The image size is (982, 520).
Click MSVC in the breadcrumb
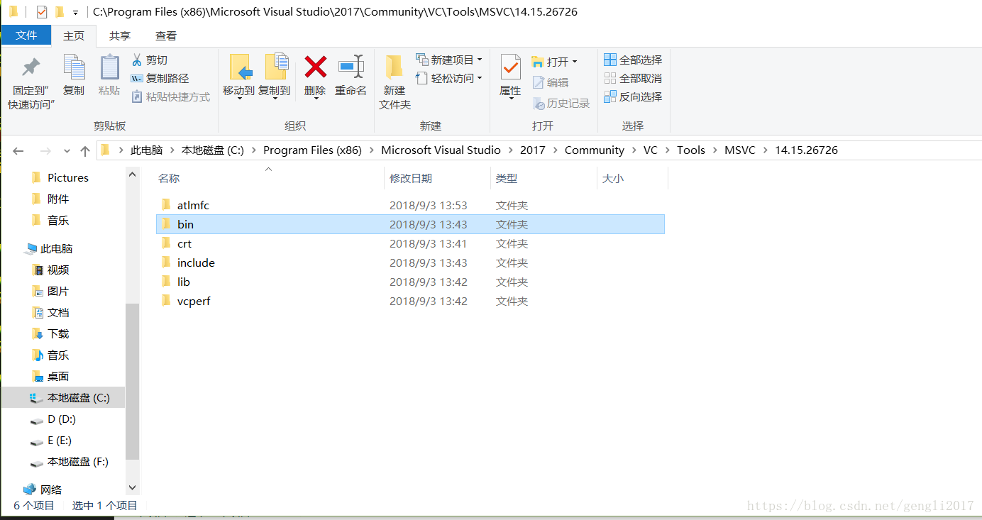[x=740, y=150]
